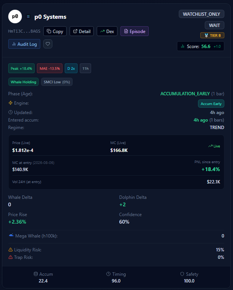Image resolution: width=233 pixels, height=290 pixels.
Task: Click the Accum database icon
Action: (36, 274)
